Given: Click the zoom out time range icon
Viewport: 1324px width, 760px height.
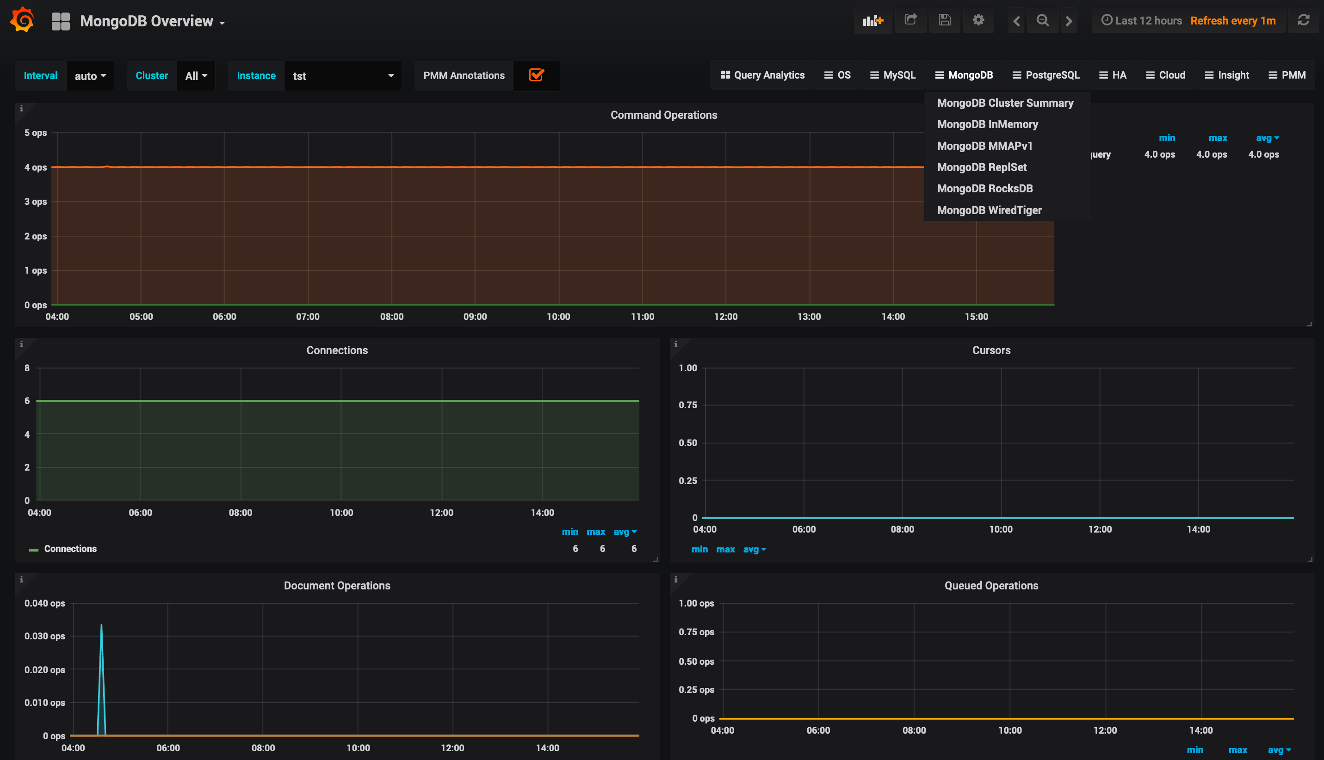Looking at the screenshot, I should click(x=1042, y=20).
